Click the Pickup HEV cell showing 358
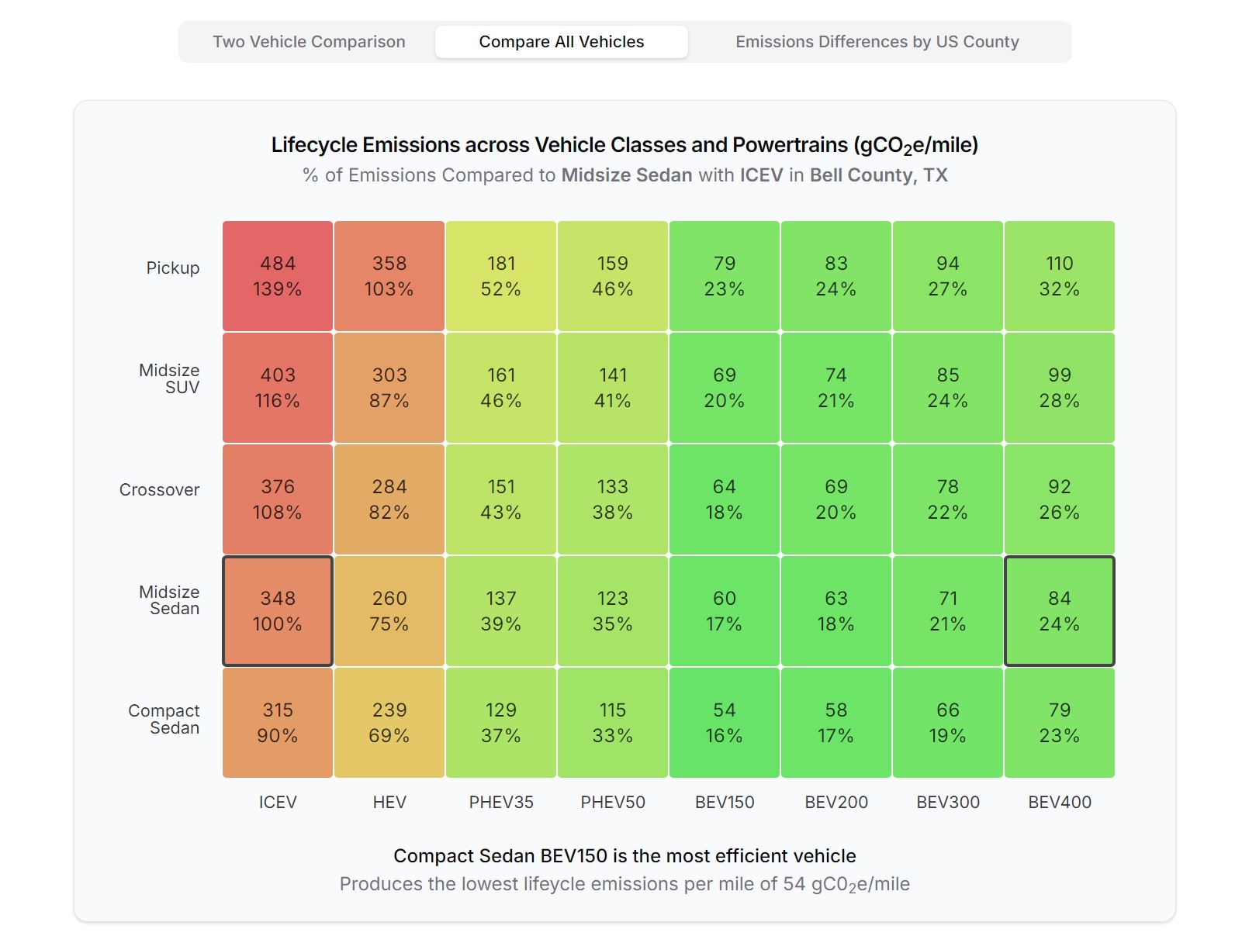The width and height of the screenshot is (1242, 943). tap(389, 276)
